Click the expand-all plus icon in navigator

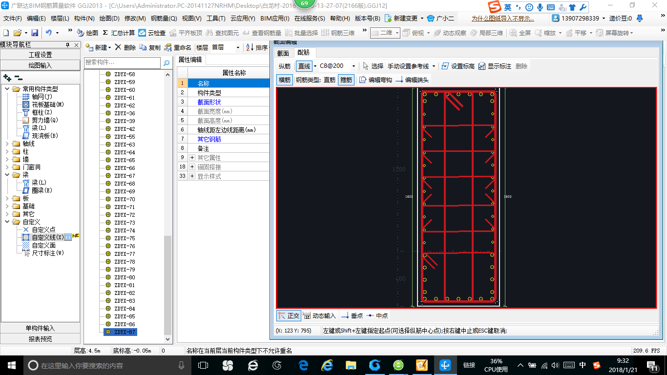point(7,78)
